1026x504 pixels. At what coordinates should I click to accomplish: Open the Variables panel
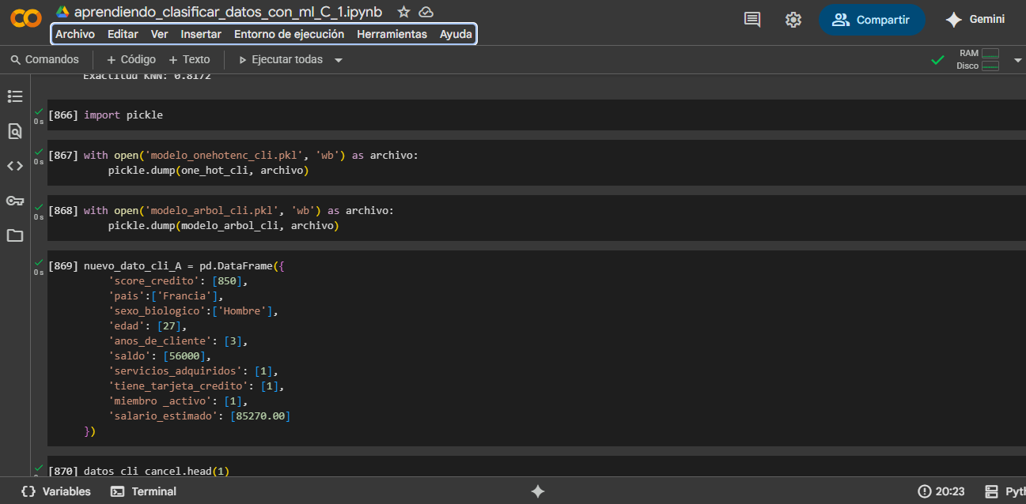tap(55, 491)
